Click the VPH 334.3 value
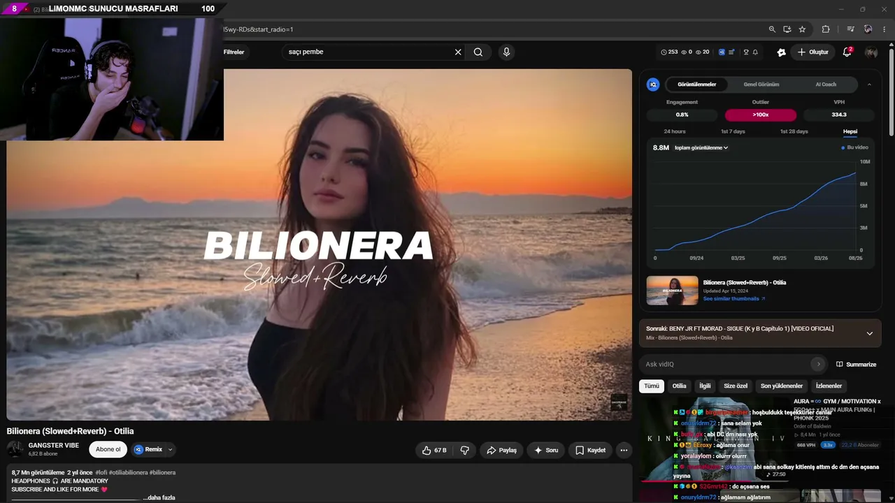 click(x=839, y=115)
